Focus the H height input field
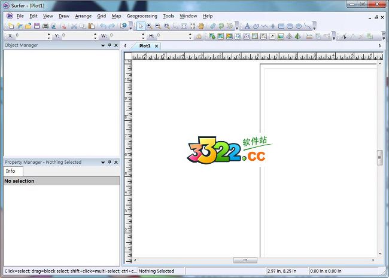Screen dimensions: 389x278 pyautogui.click(x=172, y=36)
